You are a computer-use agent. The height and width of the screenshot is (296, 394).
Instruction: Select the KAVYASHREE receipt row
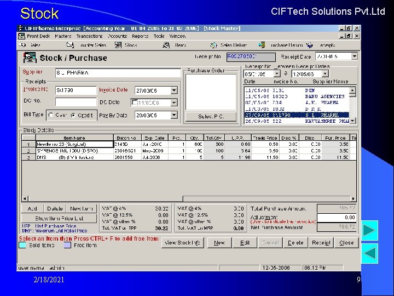[x=297, y=121]
